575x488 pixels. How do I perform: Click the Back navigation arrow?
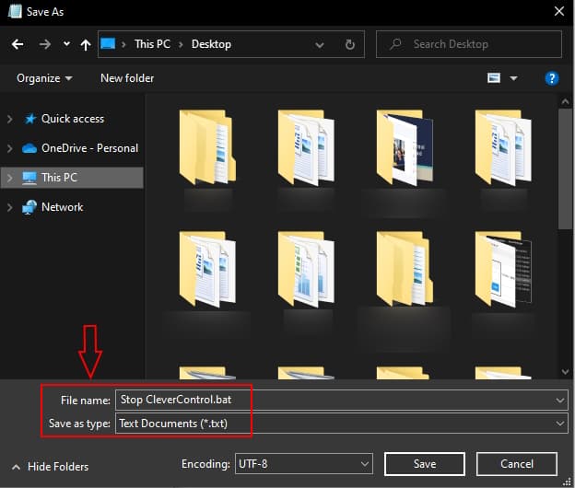18,44
